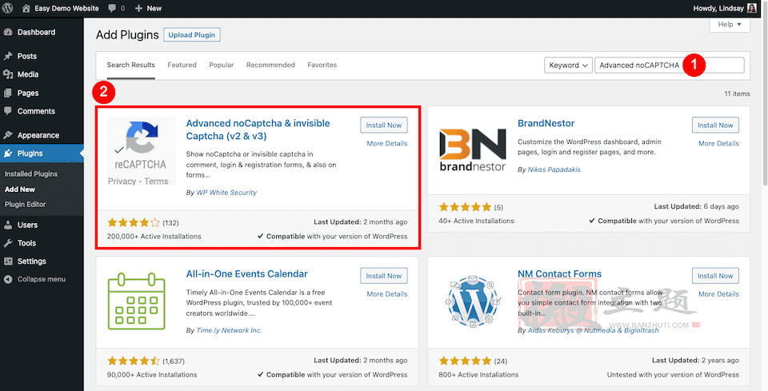Click Howdy, Lindsay account menu
Screen dimensions: 768x391
coord(725,8)
